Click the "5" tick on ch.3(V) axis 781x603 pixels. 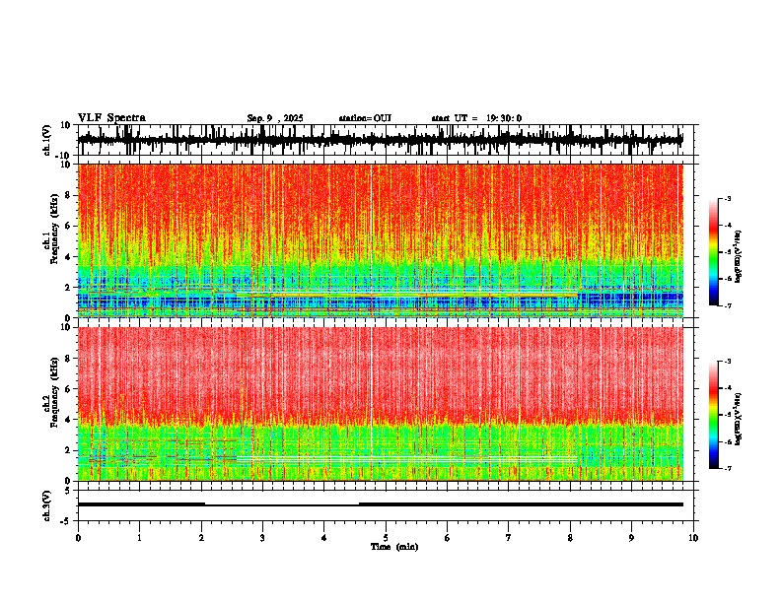click(68, 491)
